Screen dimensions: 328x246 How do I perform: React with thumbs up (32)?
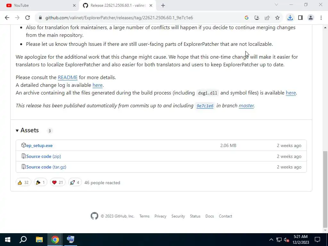pos(23,183)
